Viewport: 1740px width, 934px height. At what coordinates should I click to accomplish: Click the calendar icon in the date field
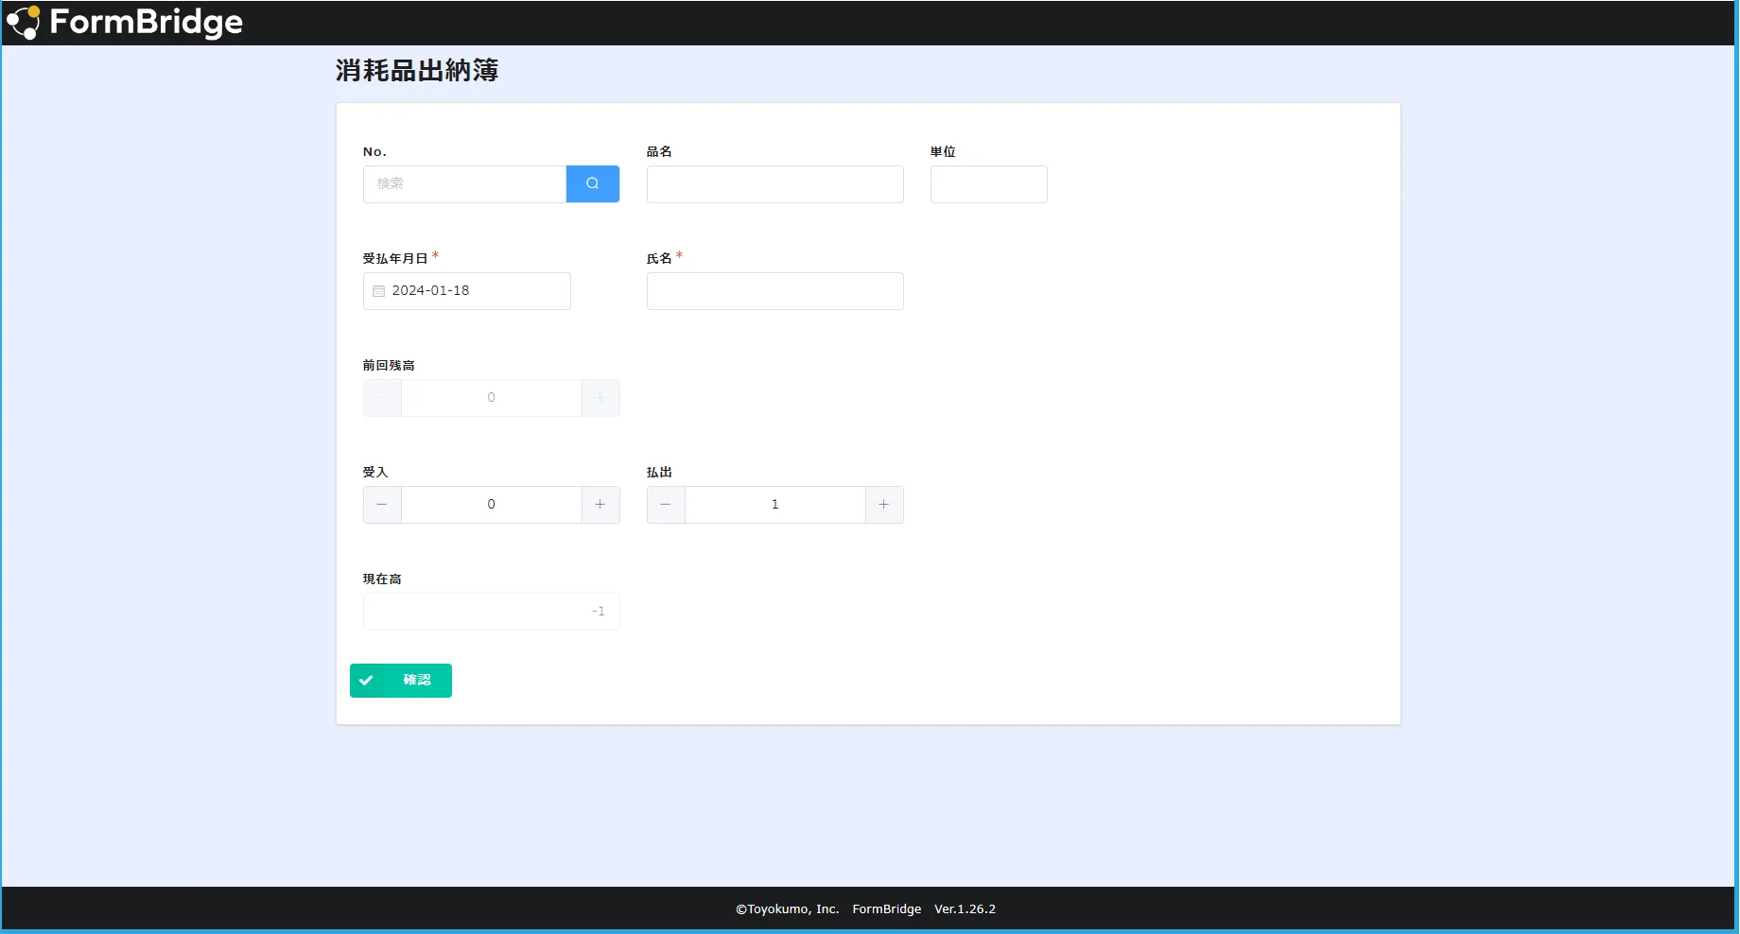tap(379, 291)
